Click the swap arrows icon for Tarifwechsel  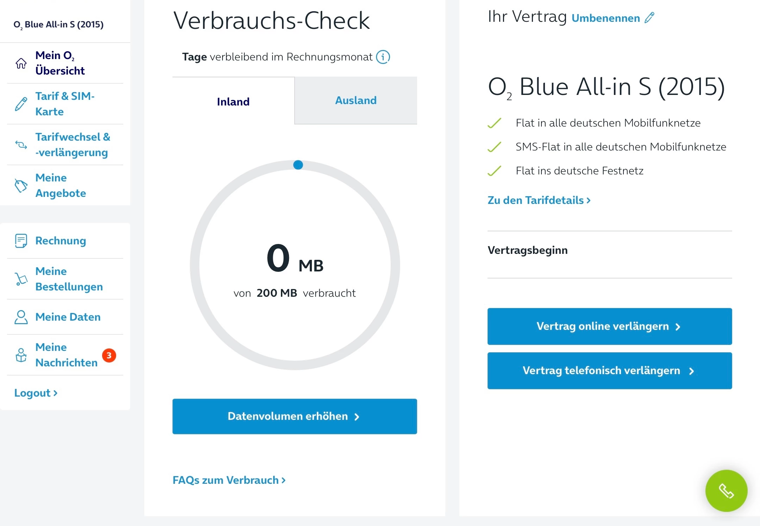pos(21,145)
